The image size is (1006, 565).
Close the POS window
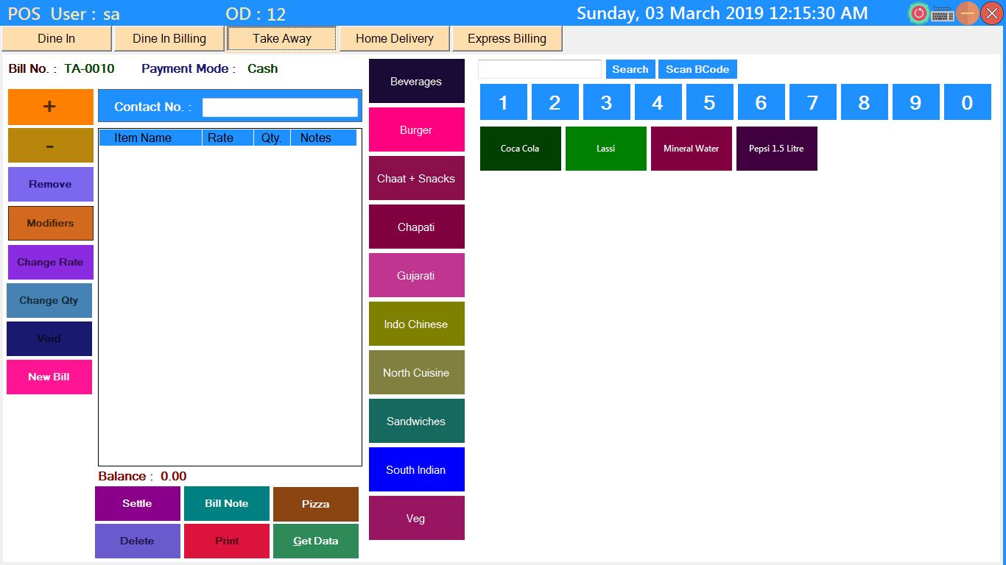[x=992, y=13]
